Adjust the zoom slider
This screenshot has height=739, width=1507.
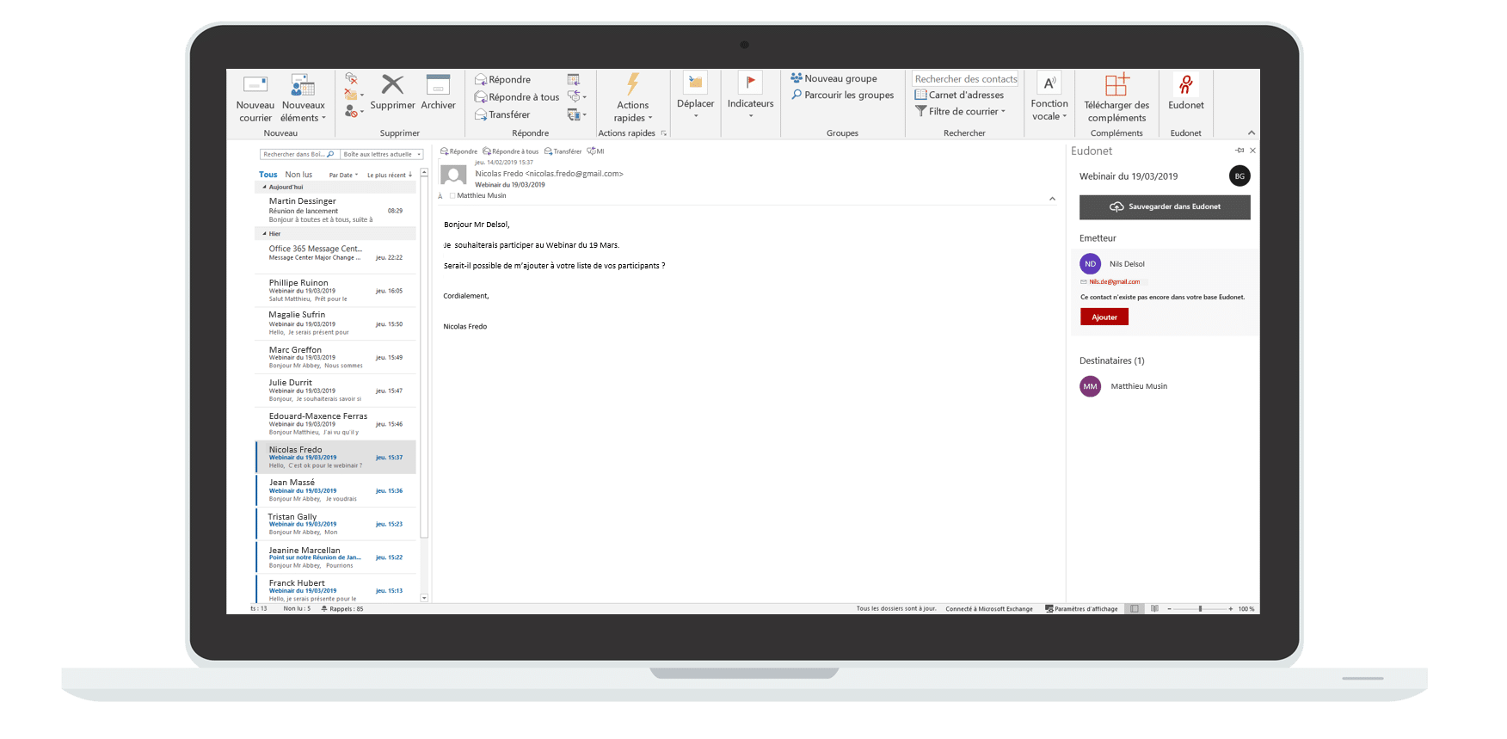(x=1200, y=608)
